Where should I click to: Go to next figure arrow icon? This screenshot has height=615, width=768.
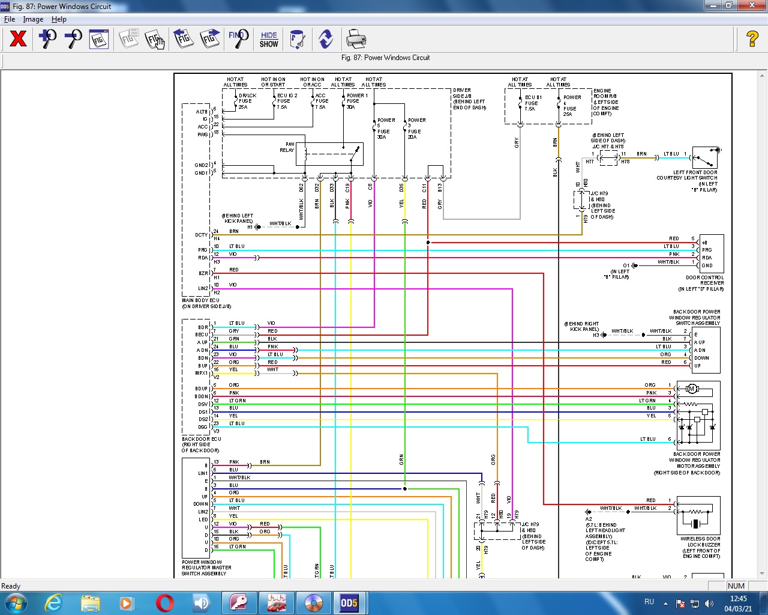(x=210, y=39)
